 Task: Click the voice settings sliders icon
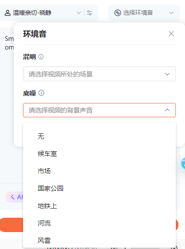89,13
